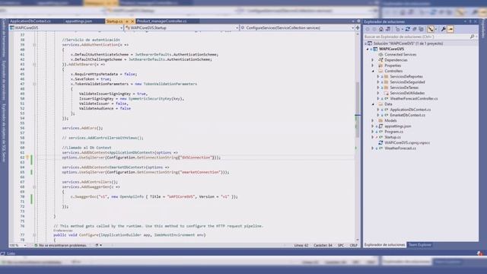Viewport: 487px width, 274px height.
Task: Select WeatherForecast.cs in Solution Explorer
Action: tap(400, 148)
